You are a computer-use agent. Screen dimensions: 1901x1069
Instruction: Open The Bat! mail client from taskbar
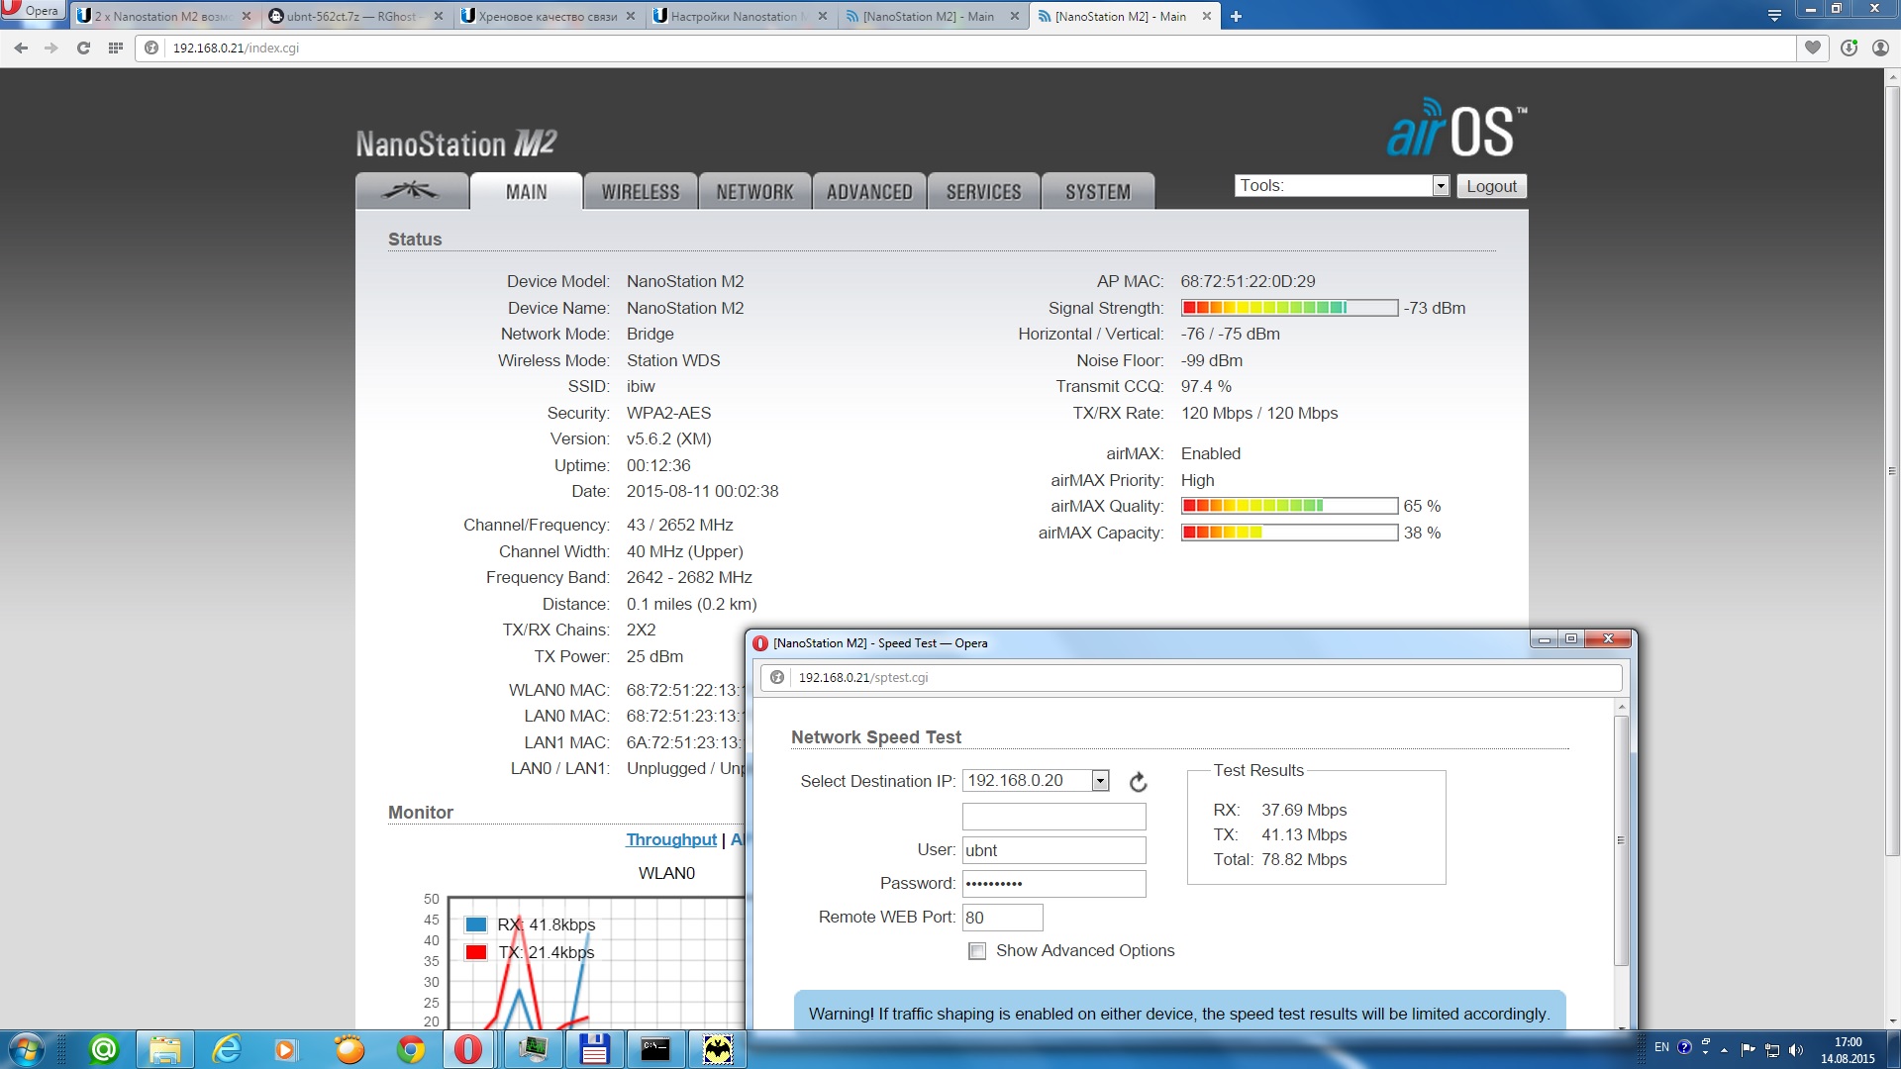pos(718,1049)
